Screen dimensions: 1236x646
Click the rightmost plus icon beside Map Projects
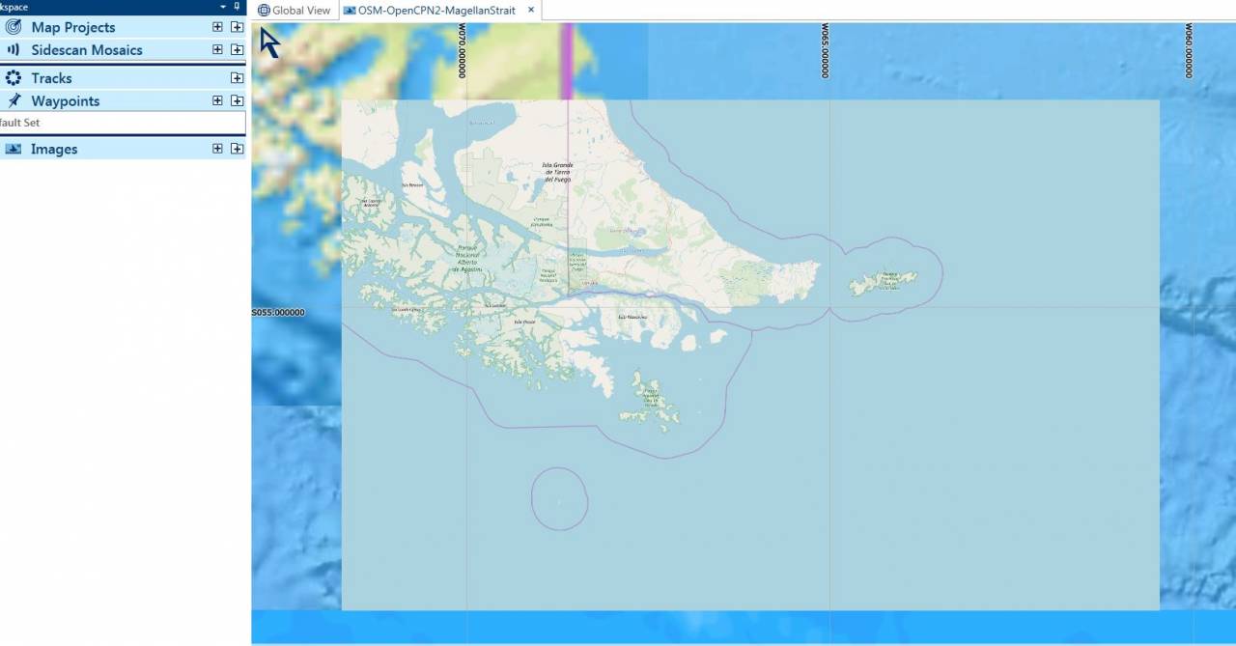click(x=237, y=27)
